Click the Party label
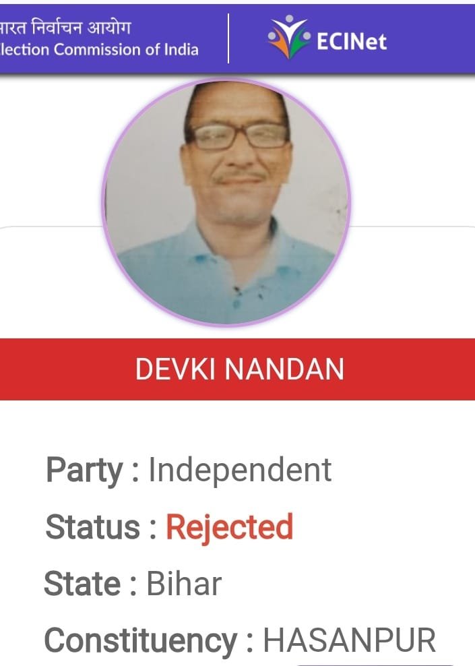Viewport: 475px width, 666px height. coord(84,471)
